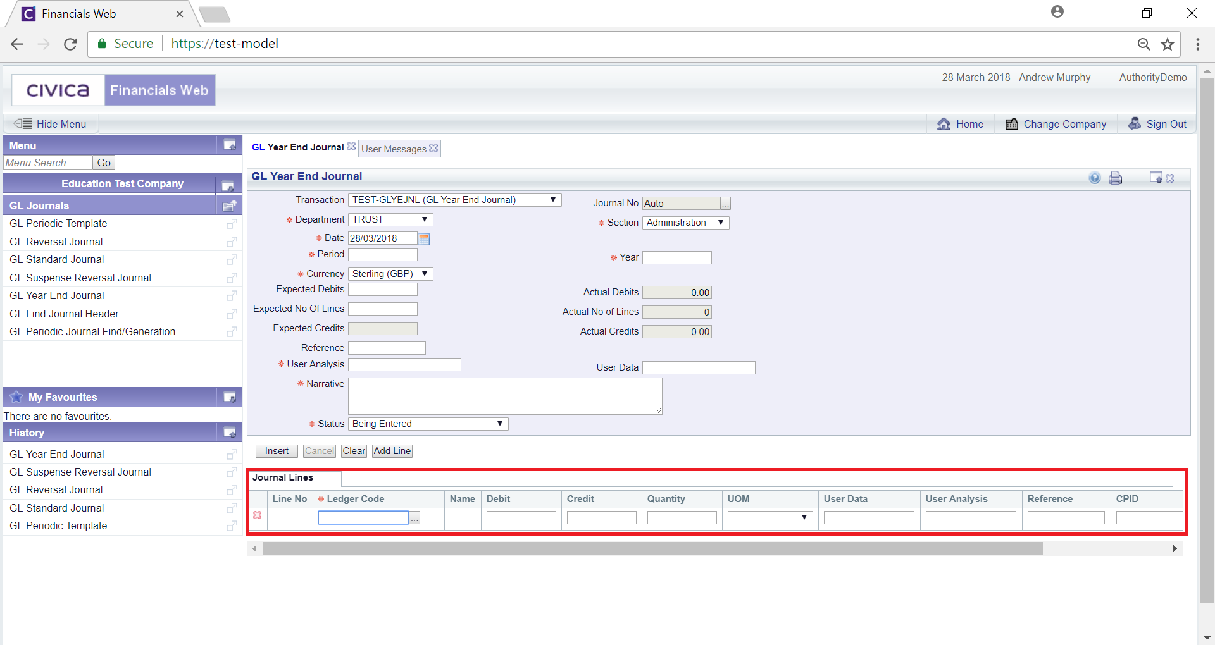This screenshot has width=1215, height=645.
Task: Switch to GL Year End Journal tab
Action: pos(298,147)
